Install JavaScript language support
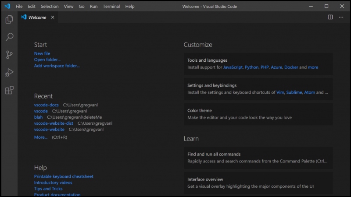This screenshot has height=197, width=351. (233, 67)
